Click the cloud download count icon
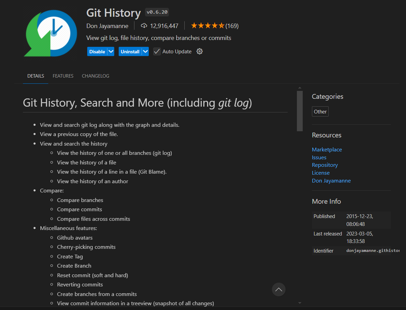The image size is (406, 310). (x=144, y=26)
